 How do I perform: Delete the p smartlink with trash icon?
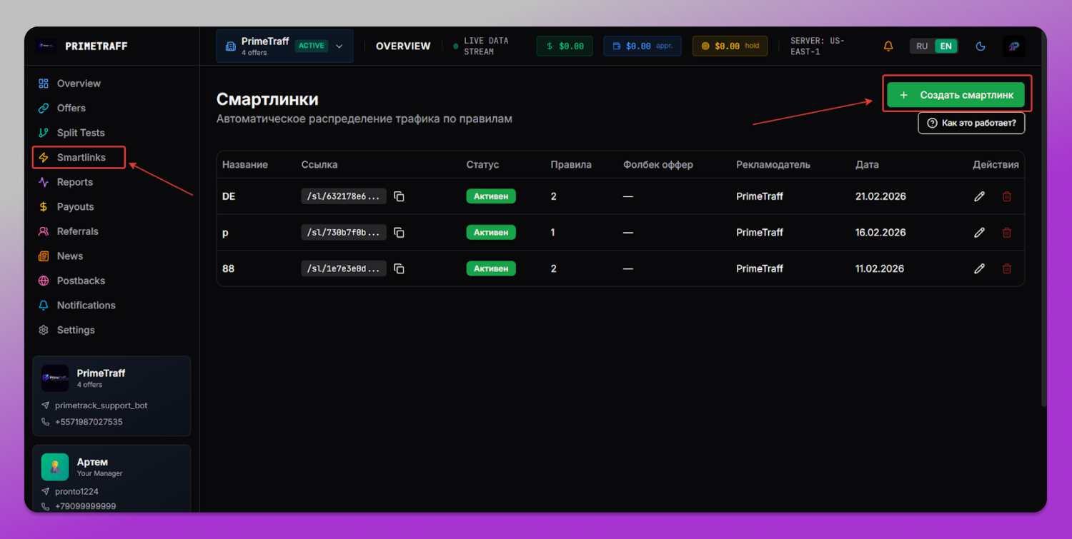click(x=1007, y=233)
